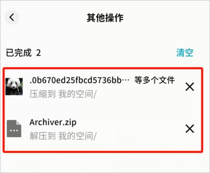Screen dimensions: 210x173
Task: Tap the 等多个文件 label
Action: coord(155,80)
